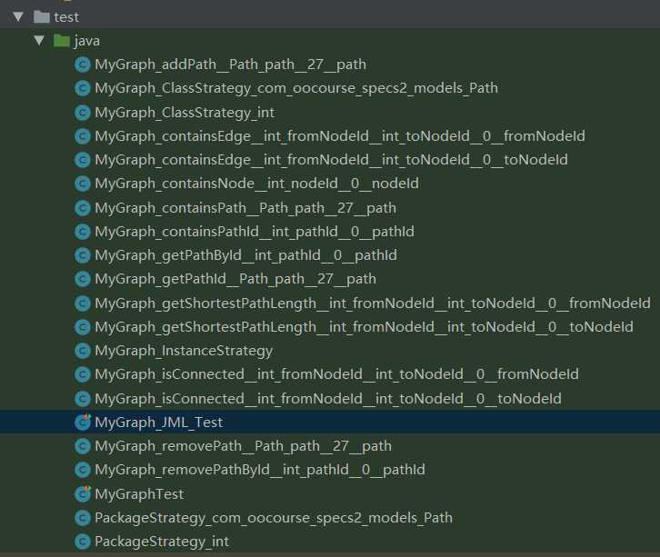The height and width of the screenshot is (557, 660).
Task: Collapse the java folder arrow
Action: [38, 41]
